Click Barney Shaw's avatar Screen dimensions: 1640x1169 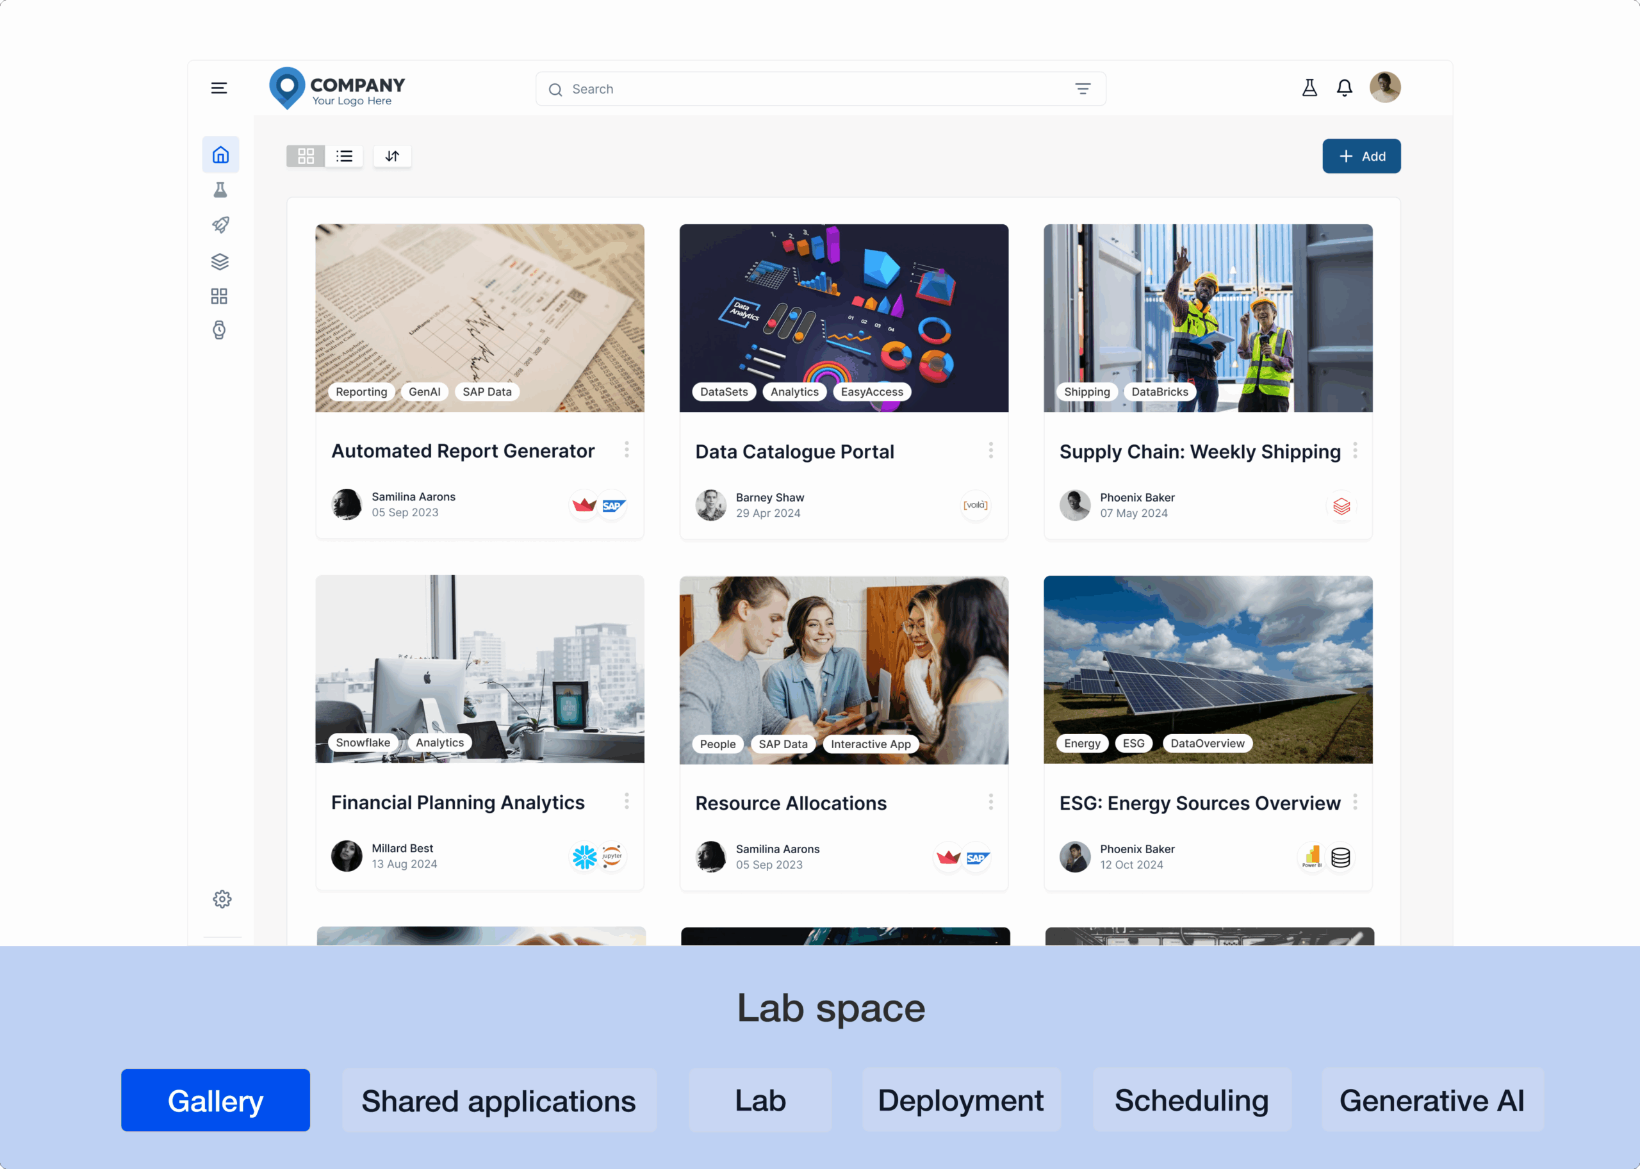710,505
